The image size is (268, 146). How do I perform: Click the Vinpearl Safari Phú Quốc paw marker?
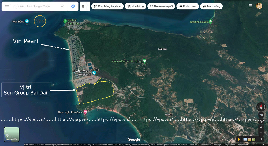click(x=145, y=61)
